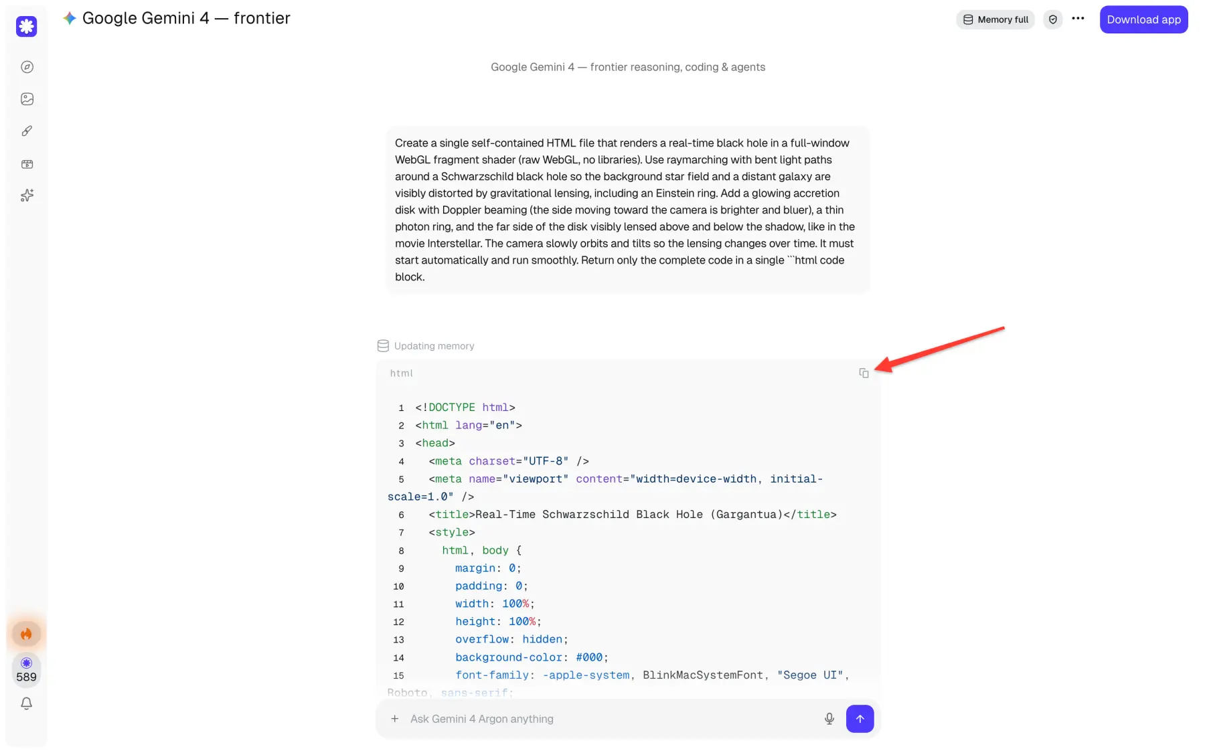Open the 589 credits counter
Viewport: 1205px width, 753px height.
pos(27,670)
